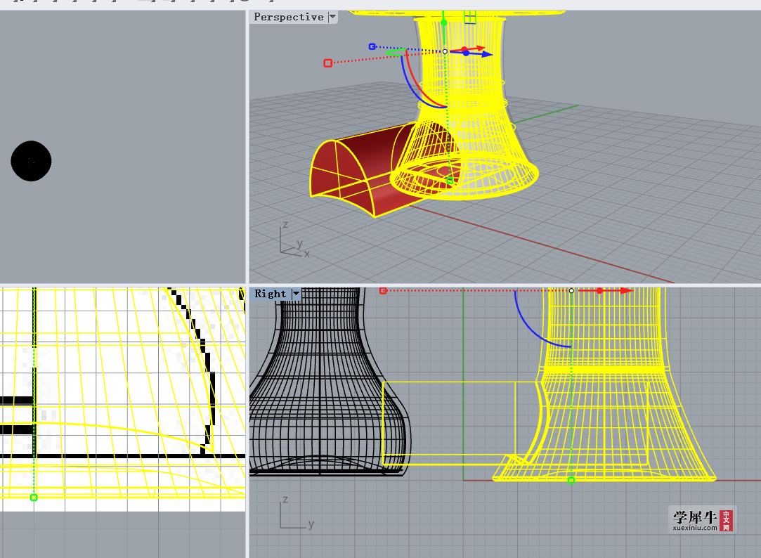
Task: Select the black circle in the top-left viewport
Action: [x=31, y=161]
